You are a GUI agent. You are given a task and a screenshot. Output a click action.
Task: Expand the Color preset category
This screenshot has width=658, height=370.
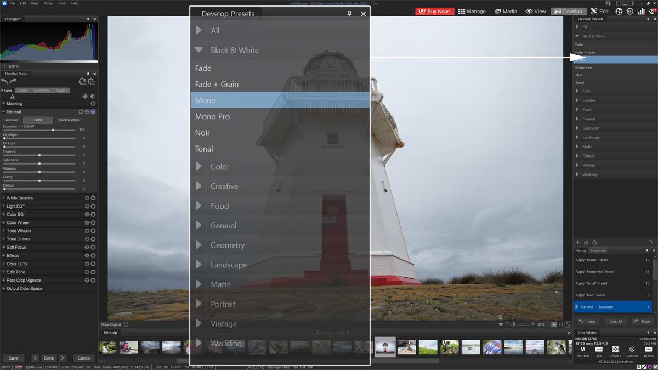[x=199, y=166]
